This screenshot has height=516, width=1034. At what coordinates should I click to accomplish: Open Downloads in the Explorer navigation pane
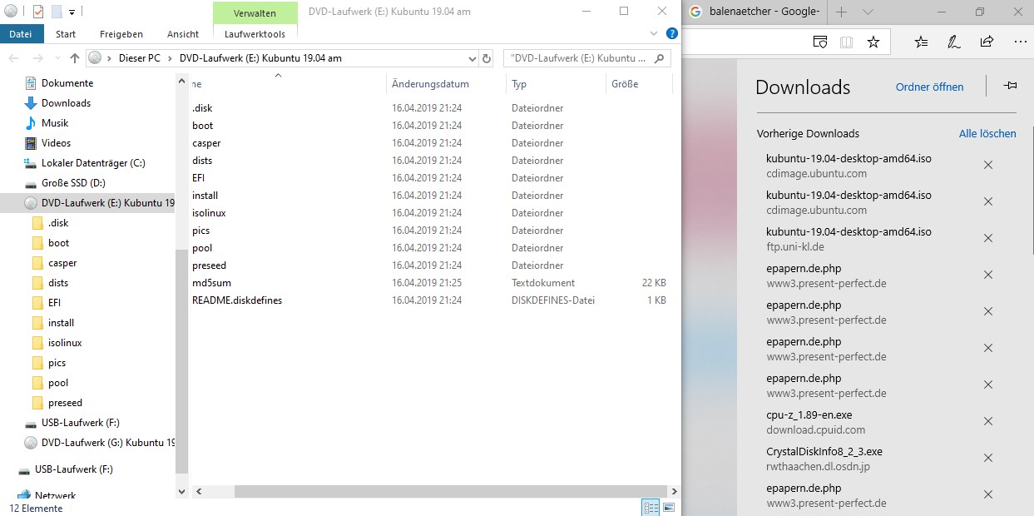(x=66, y=103)
